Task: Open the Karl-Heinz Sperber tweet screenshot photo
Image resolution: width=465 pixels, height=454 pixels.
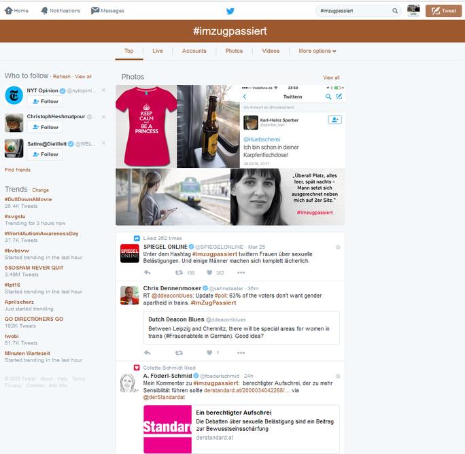Action: [x=292, y=126]
